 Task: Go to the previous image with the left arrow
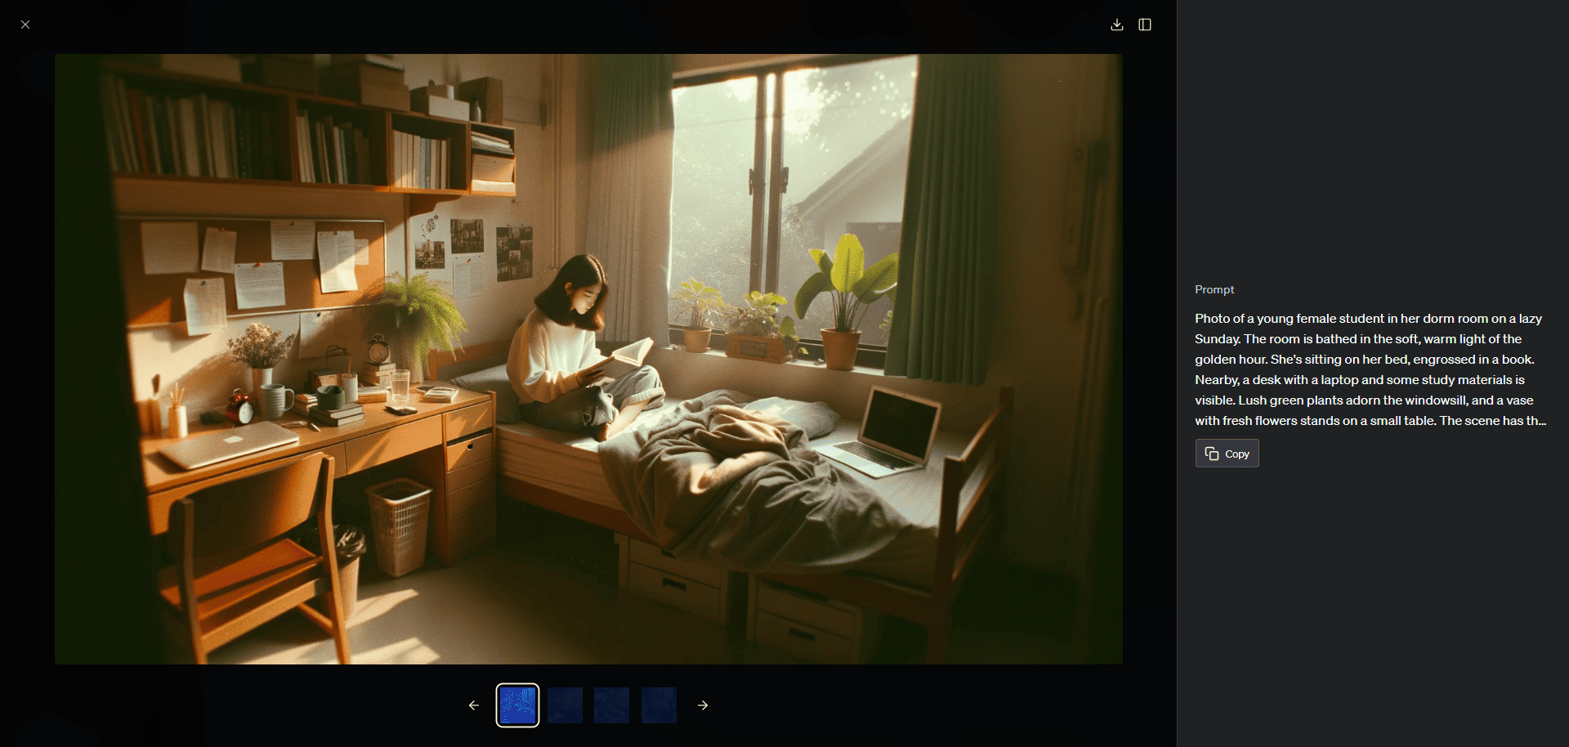[474, 705]
